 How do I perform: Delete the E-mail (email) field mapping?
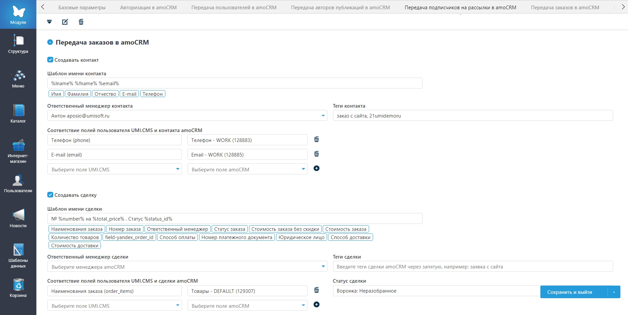click(316, 154)
